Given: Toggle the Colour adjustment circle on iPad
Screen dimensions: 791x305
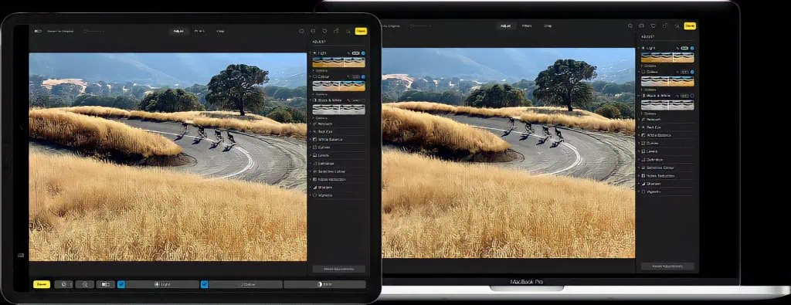Looking at the screenshot, I should (363, 76).
